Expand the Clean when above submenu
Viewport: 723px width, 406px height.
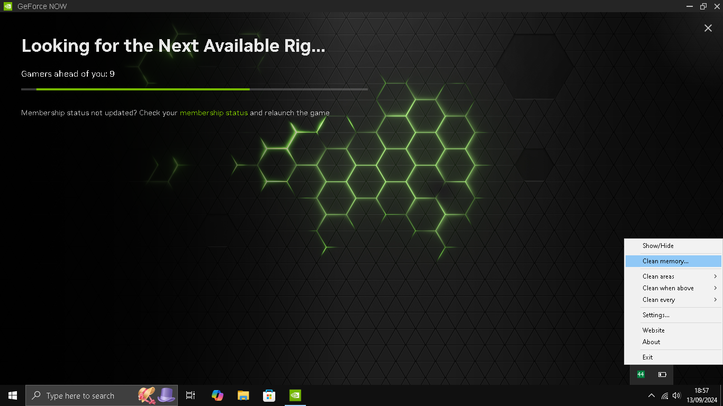(673, 288)
